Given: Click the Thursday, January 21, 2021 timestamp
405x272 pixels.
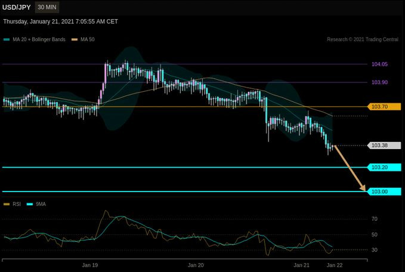Looking at the screenshot, I should [60, 21].
